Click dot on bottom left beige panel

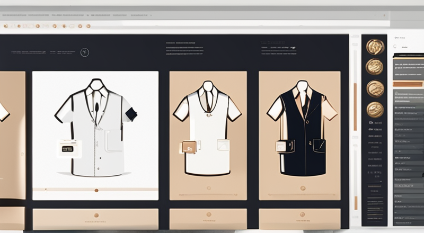(x=96, y=216)
